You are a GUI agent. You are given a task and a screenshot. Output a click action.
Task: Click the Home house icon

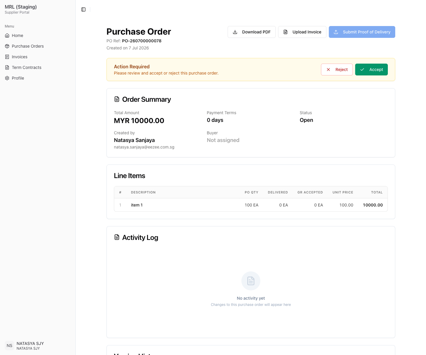point(7,35)
